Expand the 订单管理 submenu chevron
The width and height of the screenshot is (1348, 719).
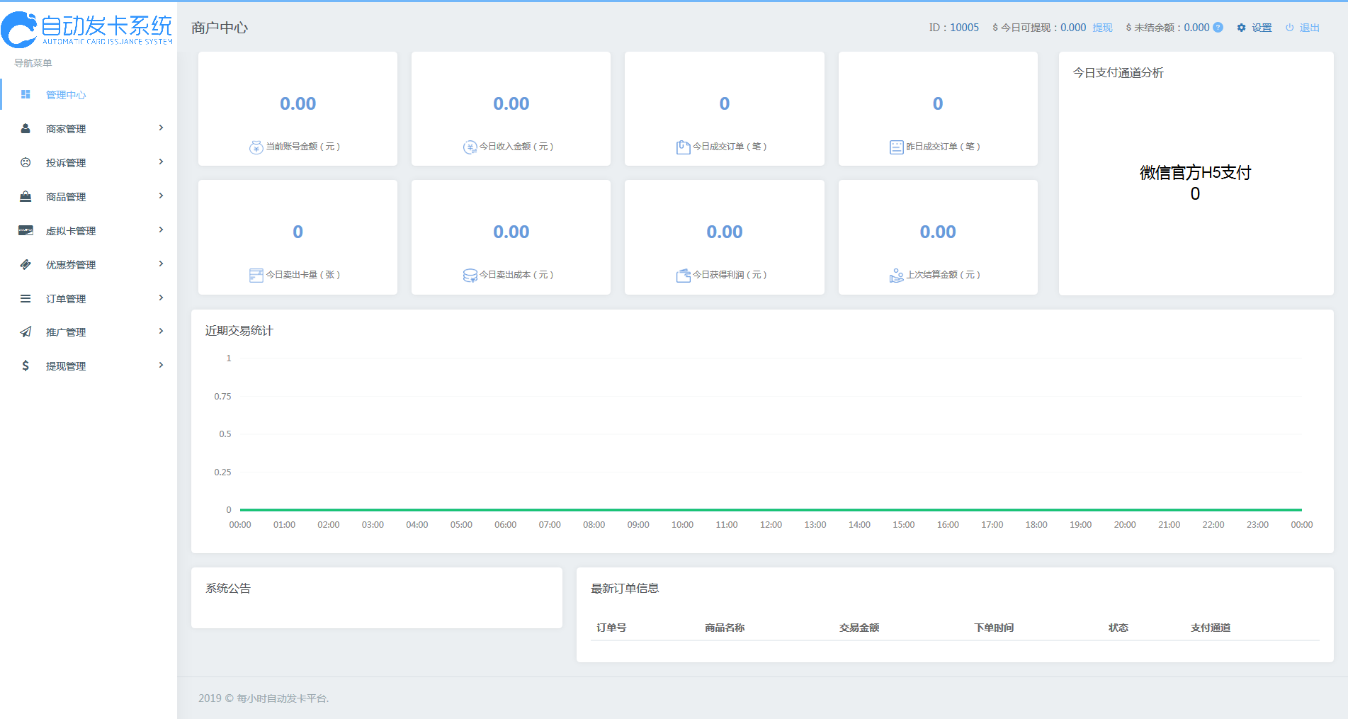161,298
